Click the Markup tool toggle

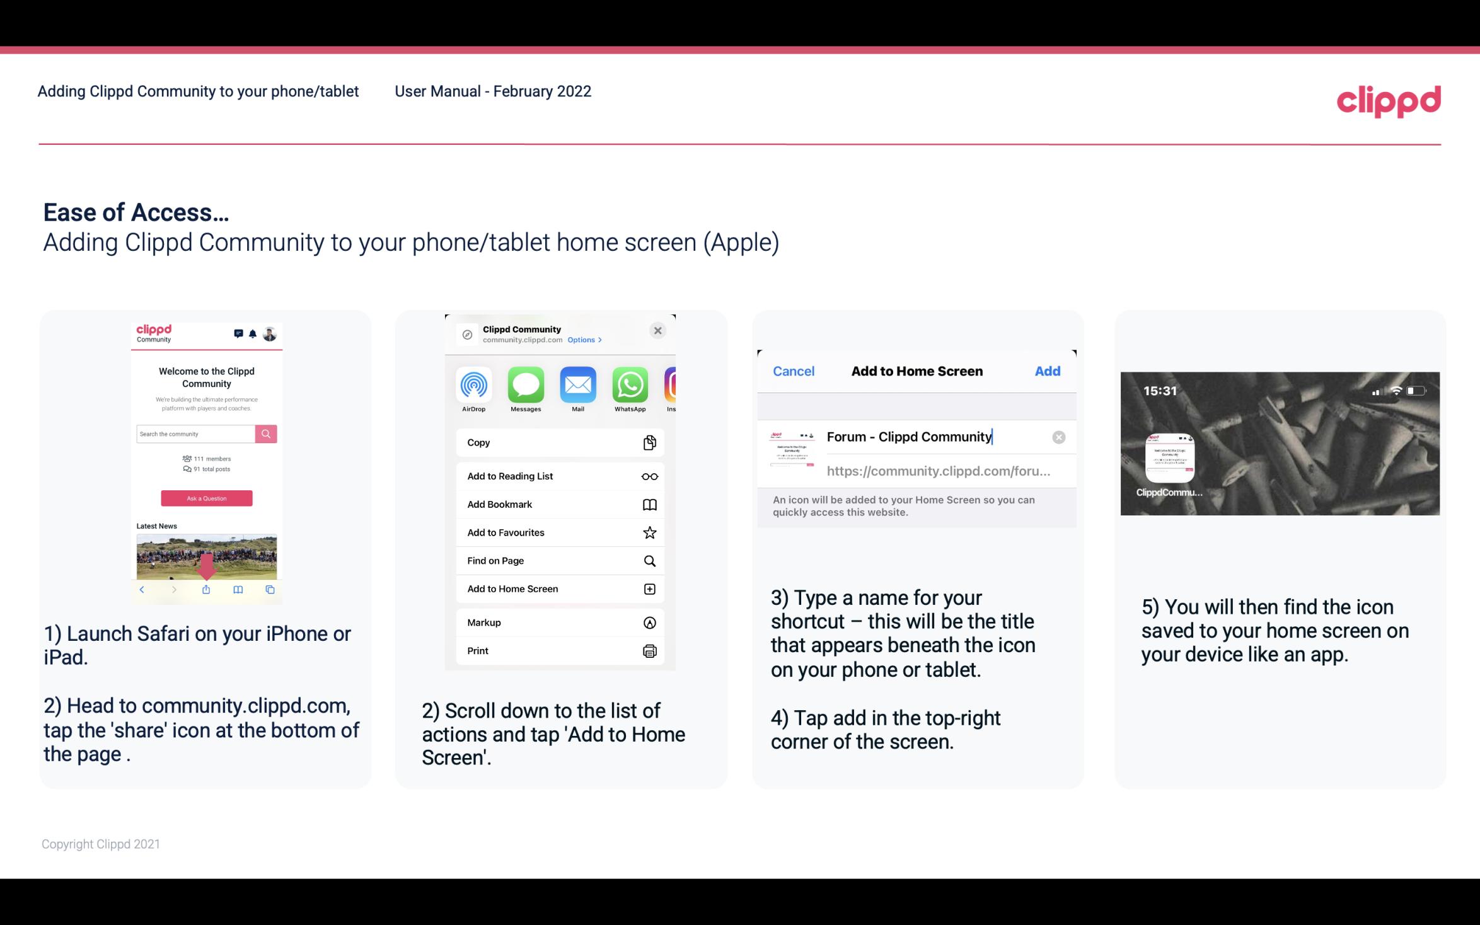pyautogui.click(x=649, y=623)
